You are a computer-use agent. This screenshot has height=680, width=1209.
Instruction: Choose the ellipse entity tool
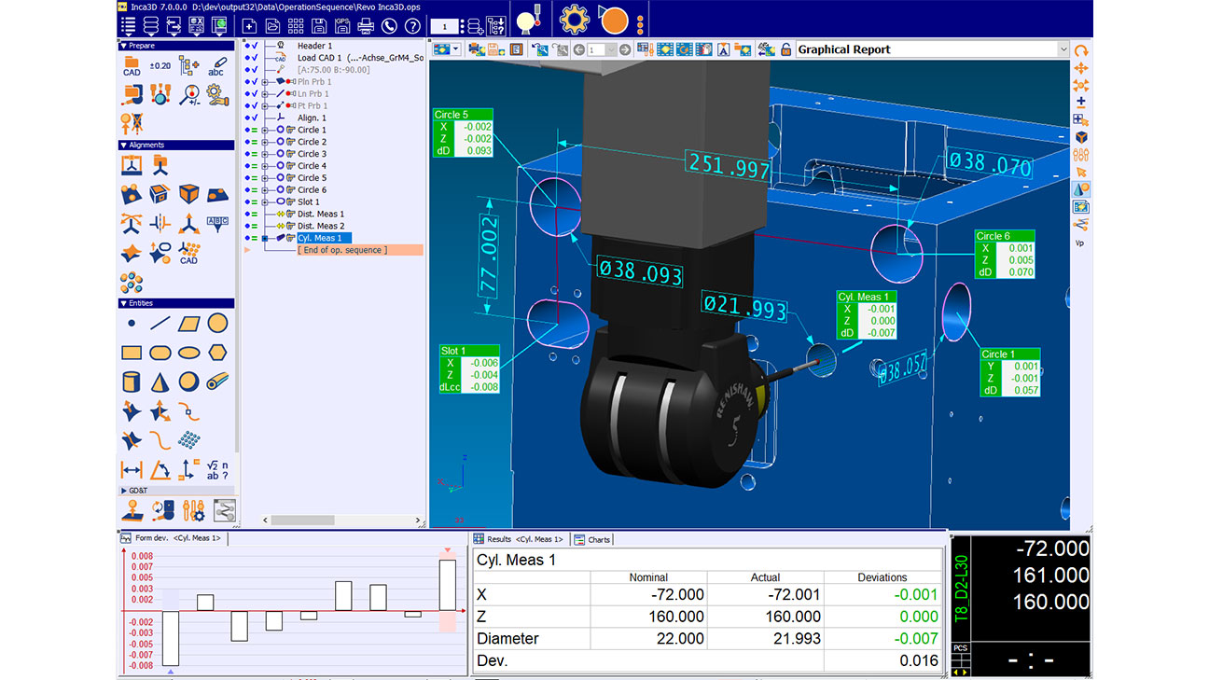coord(189,353)
